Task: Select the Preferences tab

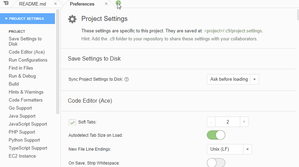Action: (82, 4)
